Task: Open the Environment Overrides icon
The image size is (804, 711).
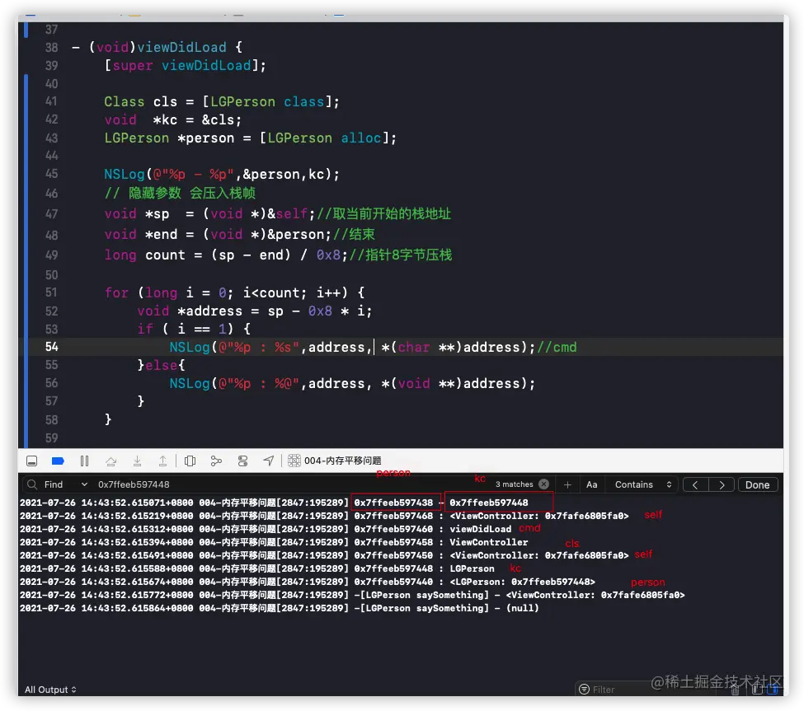Action: point(243,461)
